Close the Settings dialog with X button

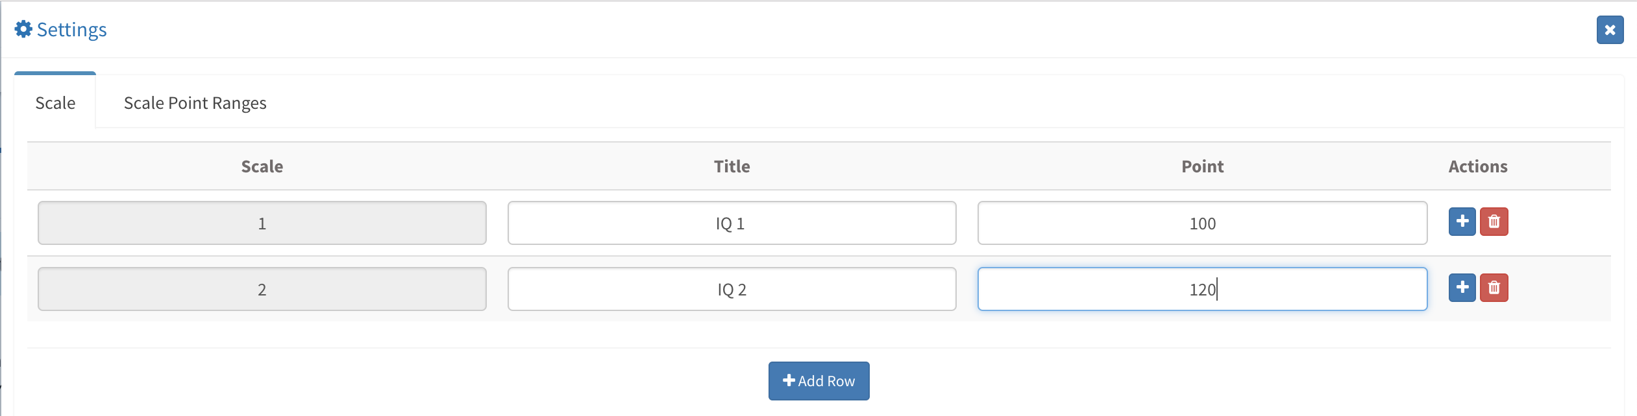[1610, 30]
